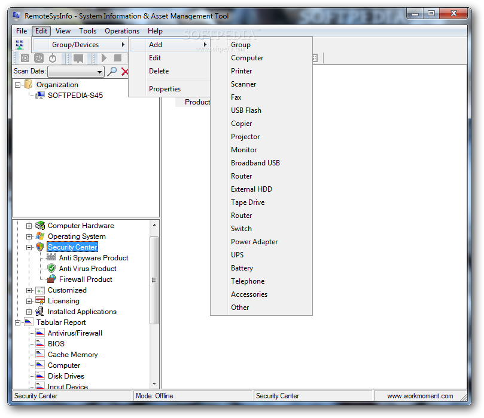Click the round power-off toolbar icon
This screenshot has height=418, width=484.
click(x=53, y=58)
